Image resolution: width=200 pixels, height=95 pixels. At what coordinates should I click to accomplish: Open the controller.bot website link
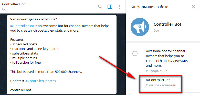21,90
